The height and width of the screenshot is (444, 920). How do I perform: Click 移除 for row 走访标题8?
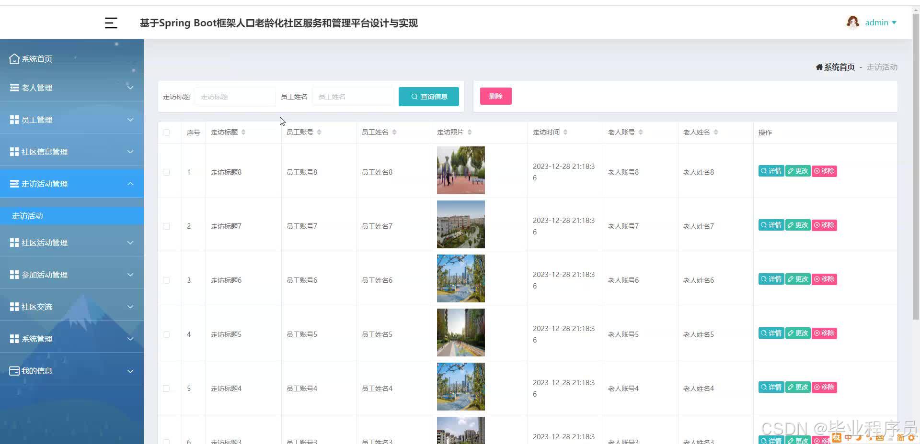(824, 171)
